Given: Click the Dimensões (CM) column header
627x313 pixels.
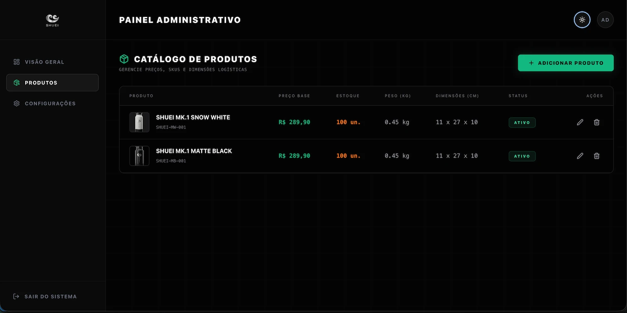Looking at the screenshot, I should coord(457,96).
